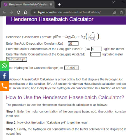The image size is (126, 140).
Task: Click the browser back arrow
Action: point(4,12)
